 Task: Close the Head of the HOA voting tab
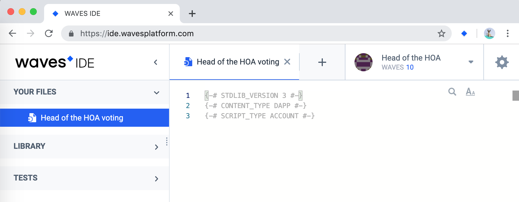pos(287,62)
